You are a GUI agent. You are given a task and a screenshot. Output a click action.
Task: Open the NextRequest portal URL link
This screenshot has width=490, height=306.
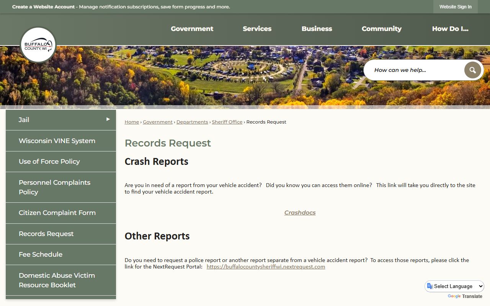266,267
